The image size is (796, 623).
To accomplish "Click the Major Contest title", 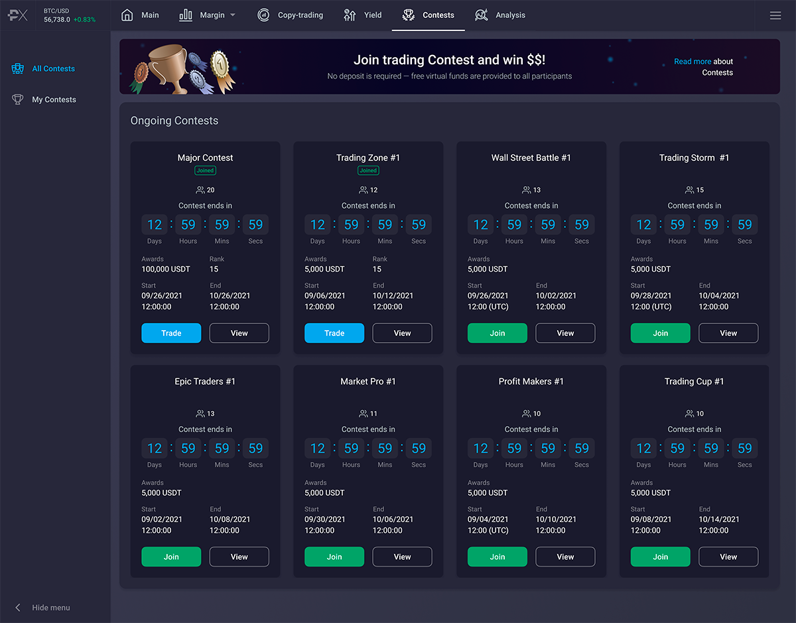I will [205, 158].
